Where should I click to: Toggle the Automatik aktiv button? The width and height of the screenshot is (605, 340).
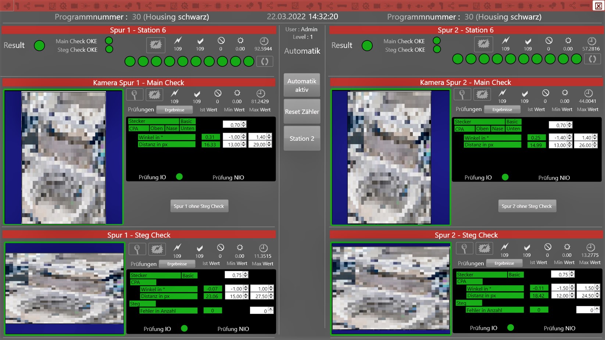[x=302, y=85]
